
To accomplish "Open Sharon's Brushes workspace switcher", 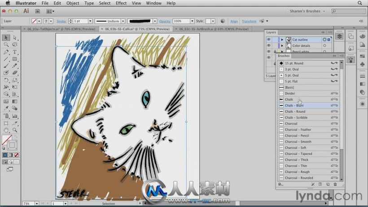I will 307,11.
